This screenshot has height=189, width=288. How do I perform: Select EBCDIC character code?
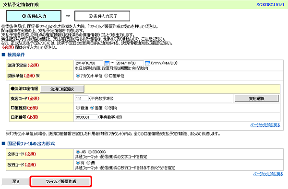tap(90, 152)
